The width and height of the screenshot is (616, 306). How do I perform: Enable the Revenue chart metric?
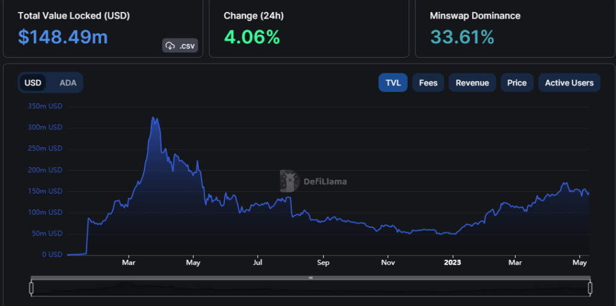(x=472, y=83)
